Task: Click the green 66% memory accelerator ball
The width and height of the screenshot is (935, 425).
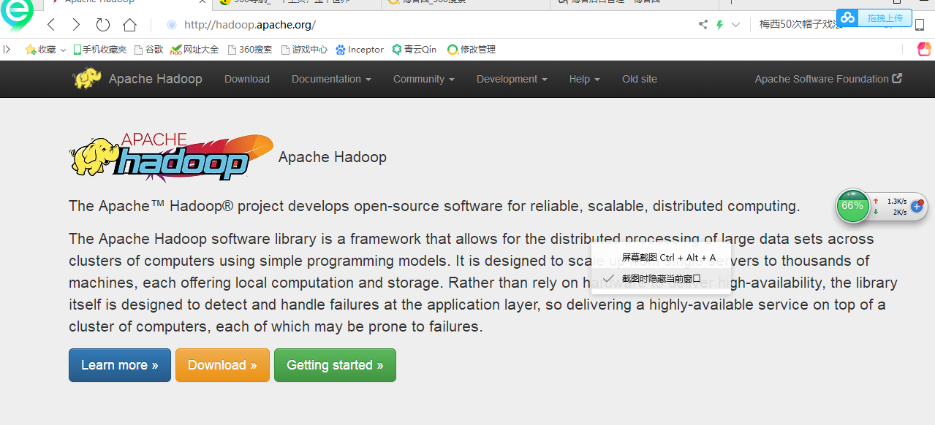Action: coord(852,206)
